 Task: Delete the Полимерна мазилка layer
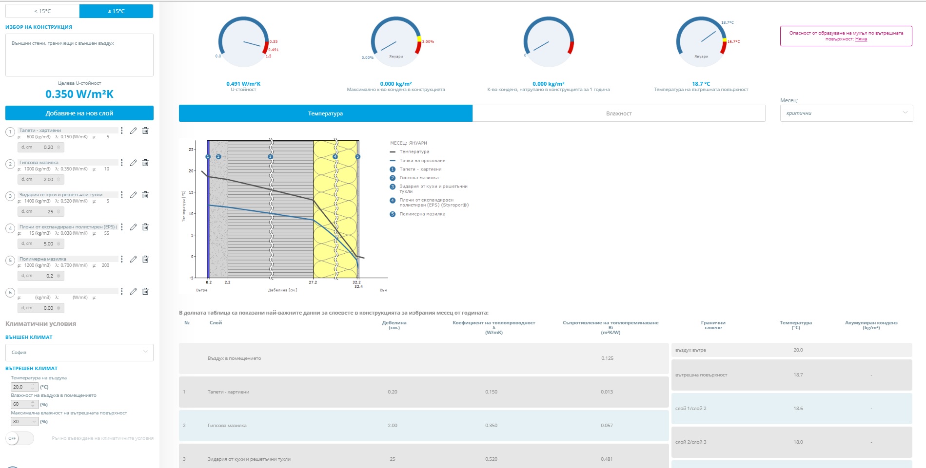(145, 259)
